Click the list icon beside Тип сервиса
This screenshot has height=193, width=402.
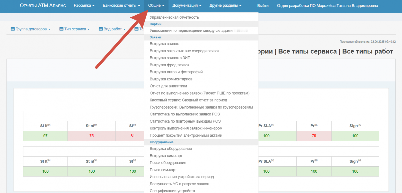pyautogui.click(x=61, y=29)
